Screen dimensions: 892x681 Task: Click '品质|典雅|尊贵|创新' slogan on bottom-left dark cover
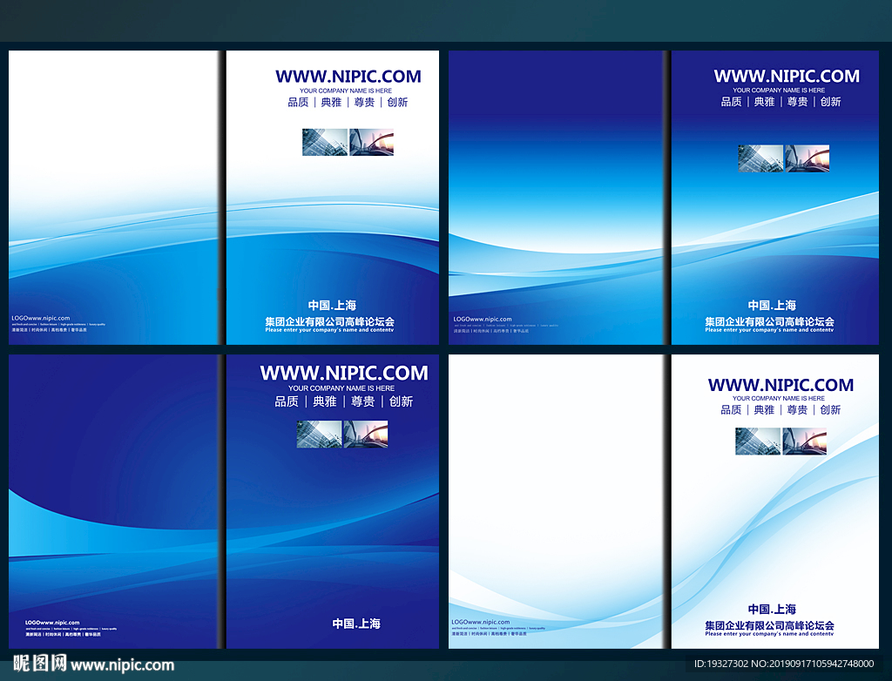click(343, 401)
